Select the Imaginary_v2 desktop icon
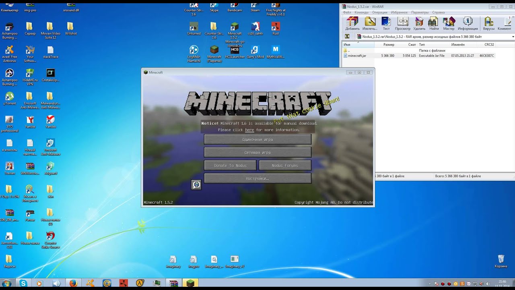The width and height of the screenshot is (515, 290). (235, 262)
